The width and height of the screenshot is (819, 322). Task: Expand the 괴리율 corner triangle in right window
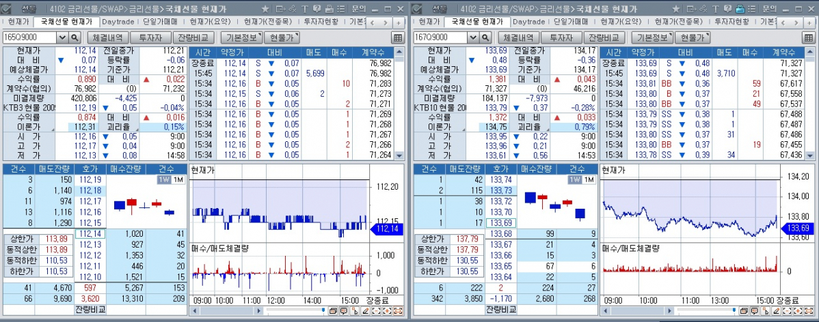point(547,130)
